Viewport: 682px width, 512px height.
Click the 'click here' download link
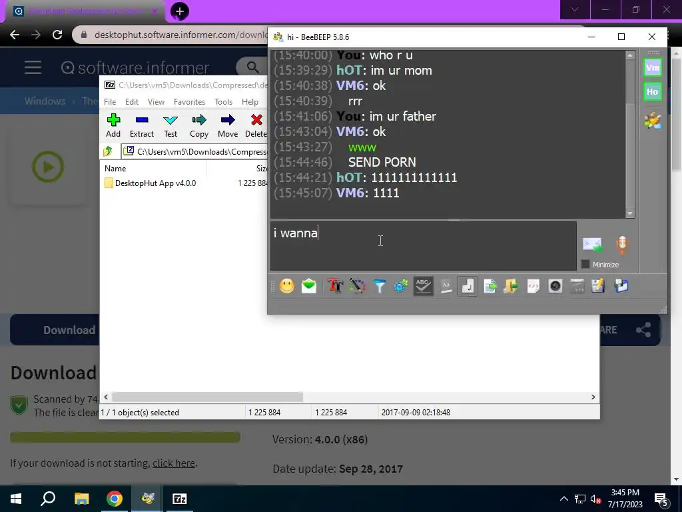[174, 463]
